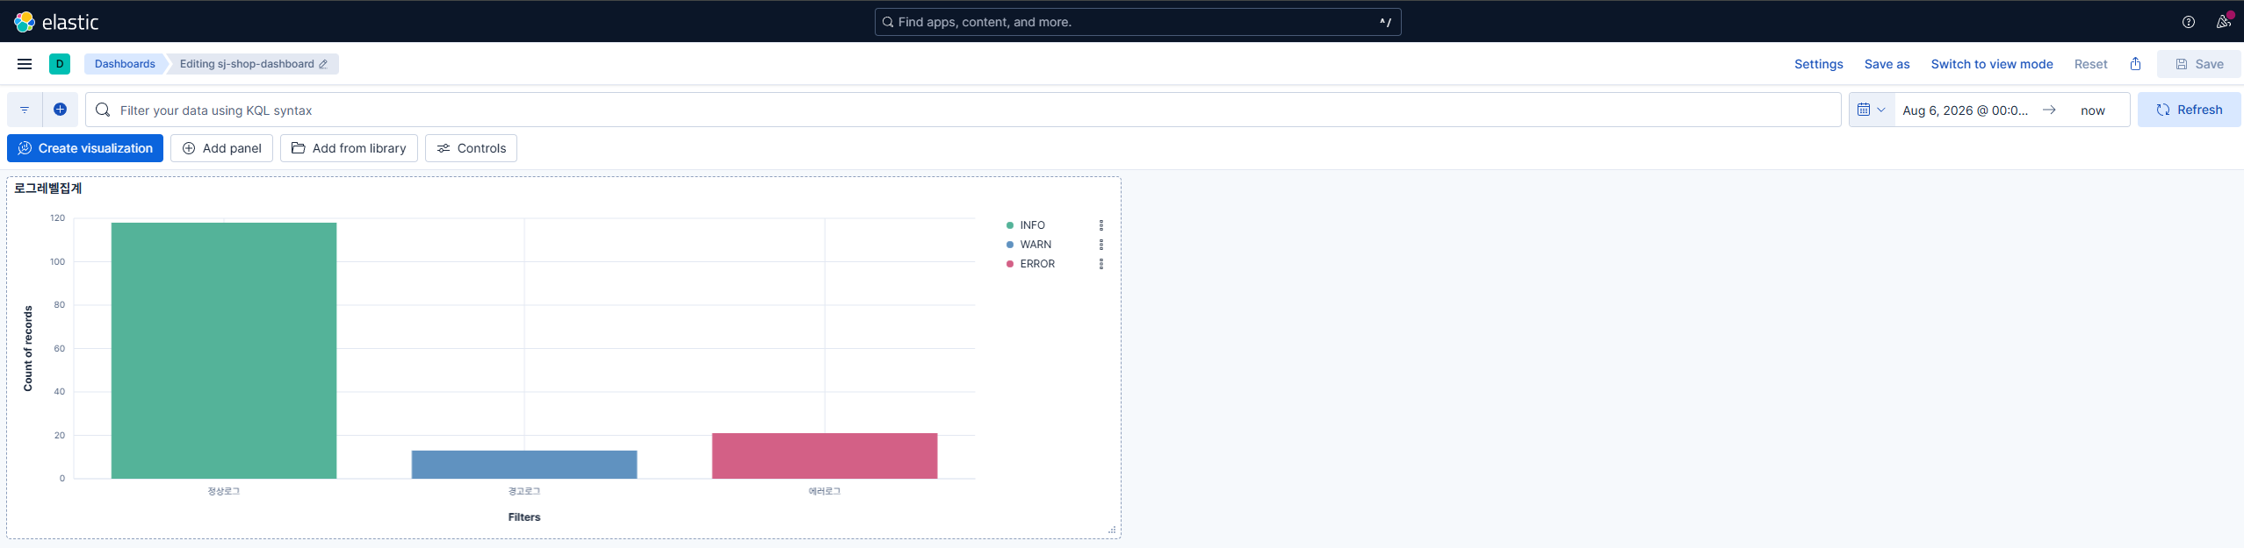Click Add from library button

(x=349, y=148)
